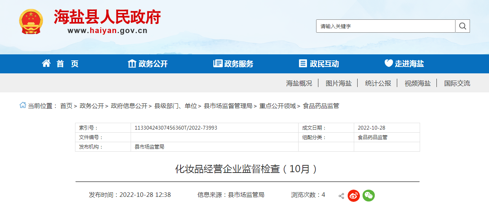Screen dimensions: 489x206
Task: Click the 文件编号 label cell
Action: [x=103, y=137]
